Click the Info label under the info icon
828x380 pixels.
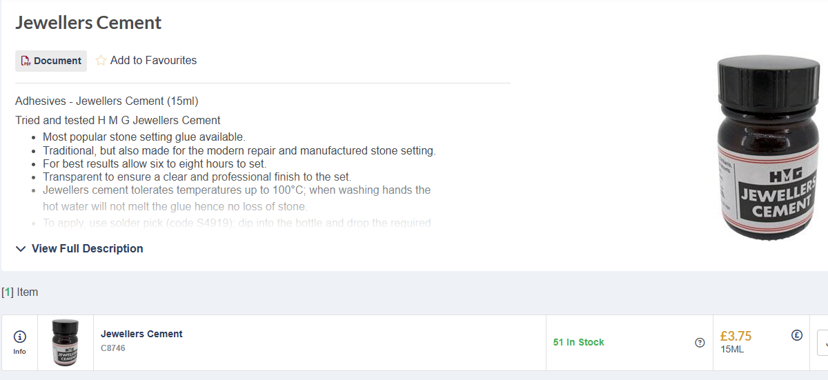click(x=19, y=351)
